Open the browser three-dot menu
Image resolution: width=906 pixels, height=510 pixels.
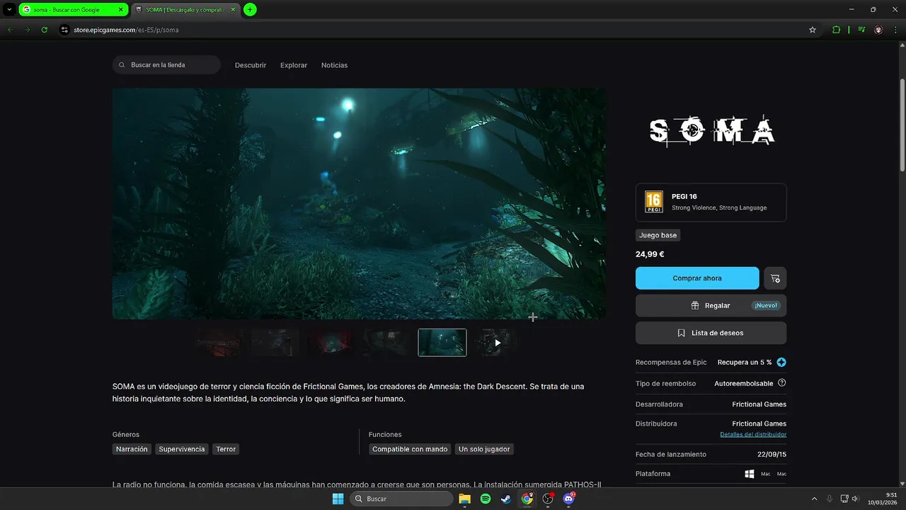(x=895, y=30)
